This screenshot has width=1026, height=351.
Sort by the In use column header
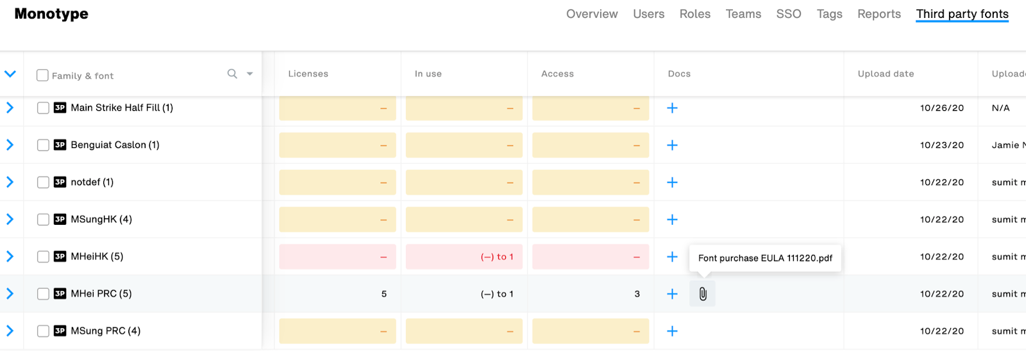tap(428, 74)
